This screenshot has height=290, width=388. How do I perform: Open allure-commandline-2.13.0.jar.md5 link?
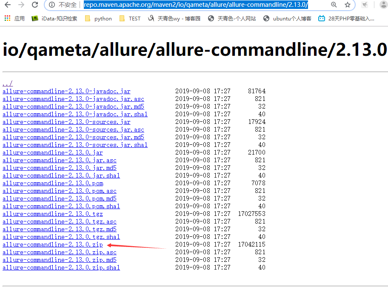[x=60, y=168]
